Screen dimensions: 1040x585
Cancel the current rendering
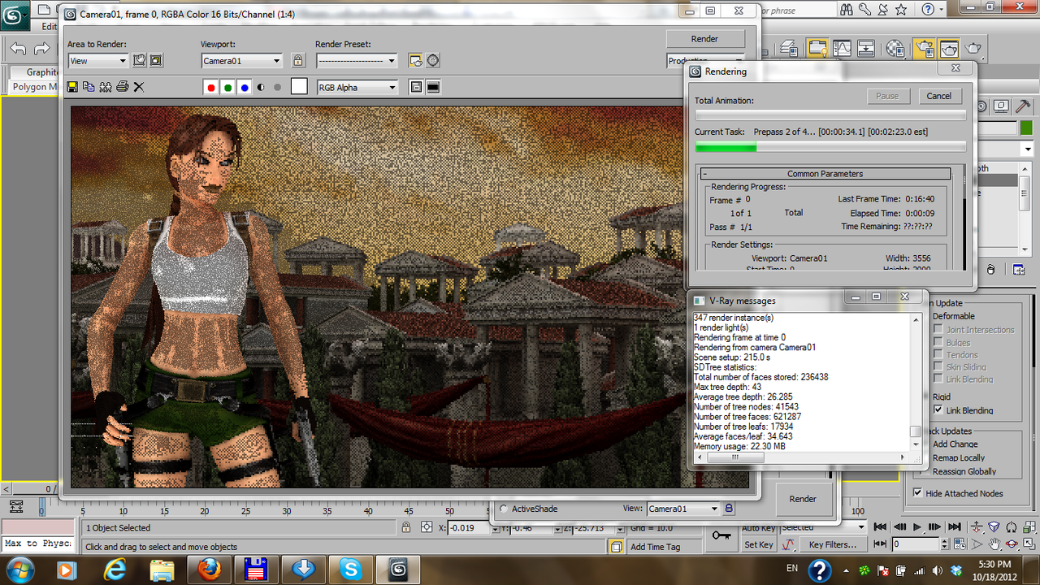click(938, 96)
